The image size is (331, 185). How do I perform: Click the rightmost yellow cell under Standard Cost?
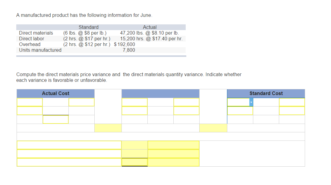[x=292, y=102]
